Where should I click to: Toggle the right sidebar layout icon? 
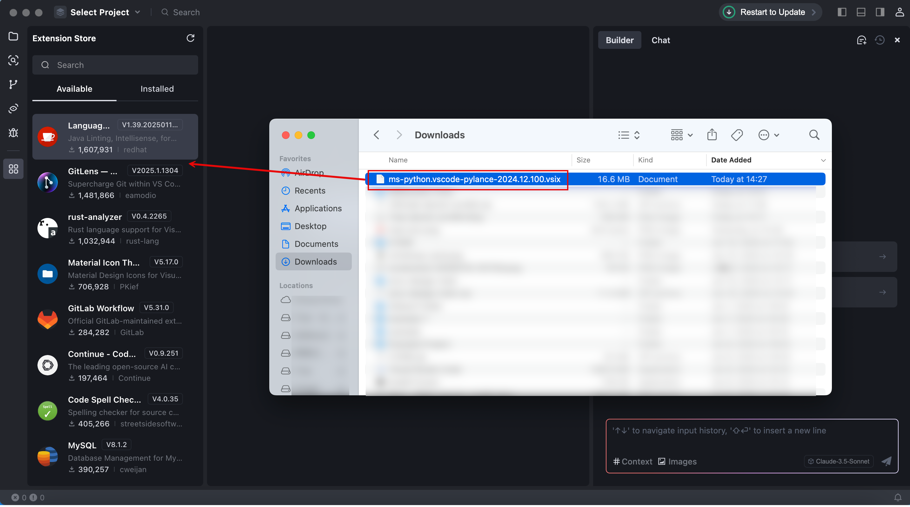click(x=880, y=12)
